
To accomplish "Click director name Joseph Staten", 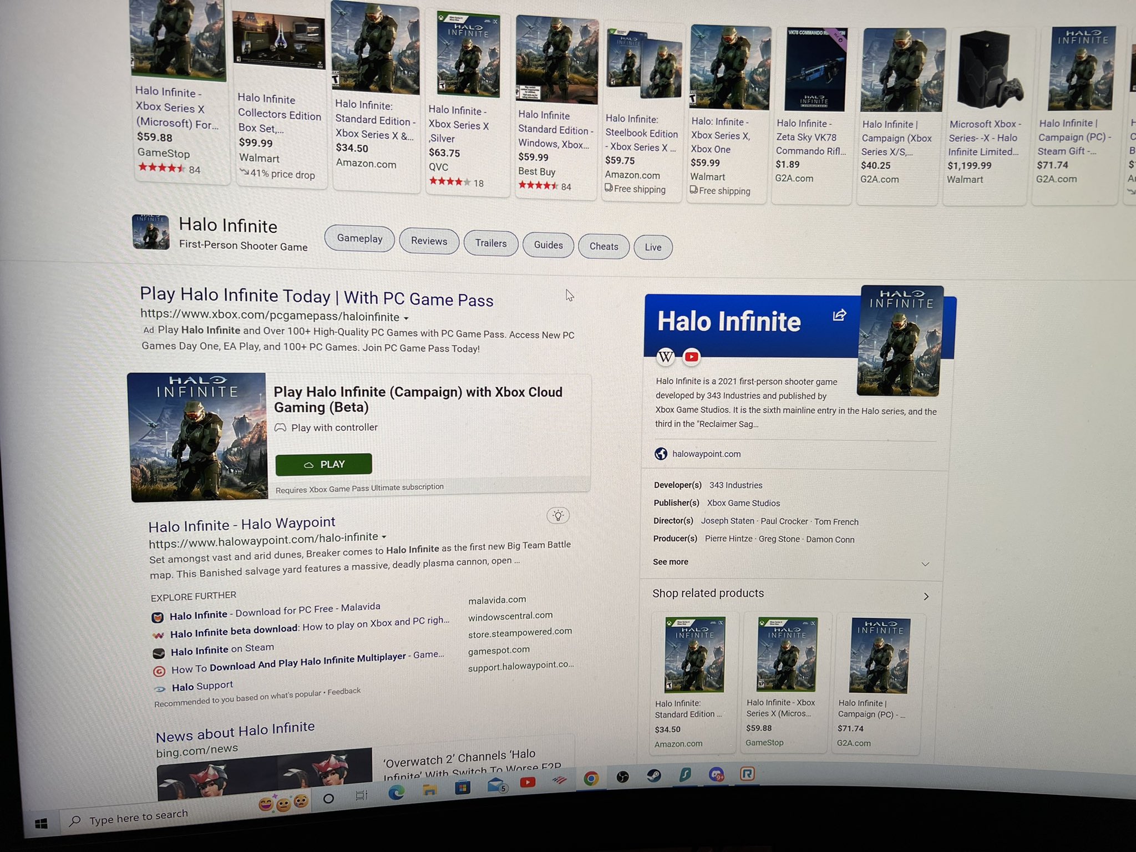I will click(727, 521).
